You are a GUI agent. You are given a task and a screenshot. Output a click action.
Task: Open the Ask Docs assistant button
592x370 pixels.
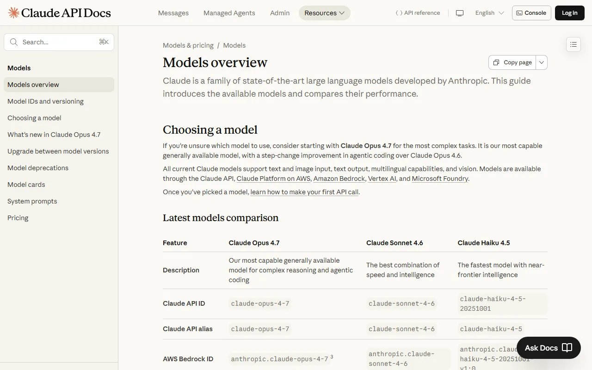tap(549, 348)
